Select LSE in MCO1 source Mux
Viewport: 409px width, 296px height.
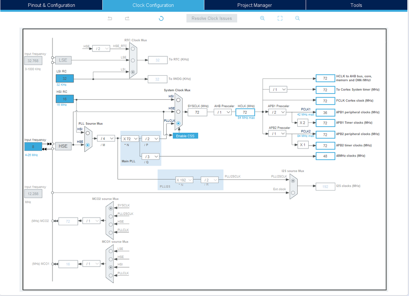[x=111, y=251]
